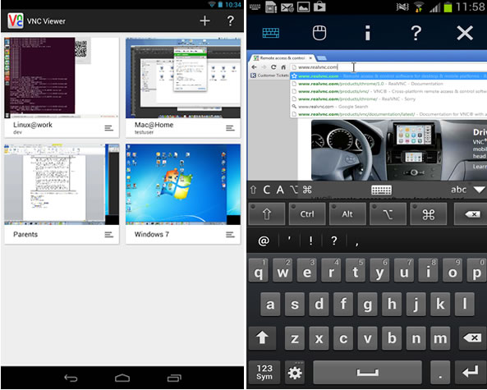487x390 pixels.
Task: Tap the C control indicator in key bar
Action: [x=266, y=190]
